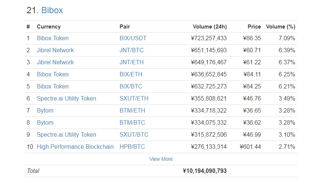Open the BIX/BTC pair link
Viewport: 319px width, 186px height.
click(131, 86)
